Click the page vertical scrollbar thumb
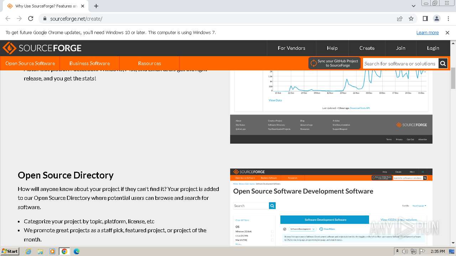Image resolution: width=456 pixels, height=256 pixels. [x=453, y=78]
